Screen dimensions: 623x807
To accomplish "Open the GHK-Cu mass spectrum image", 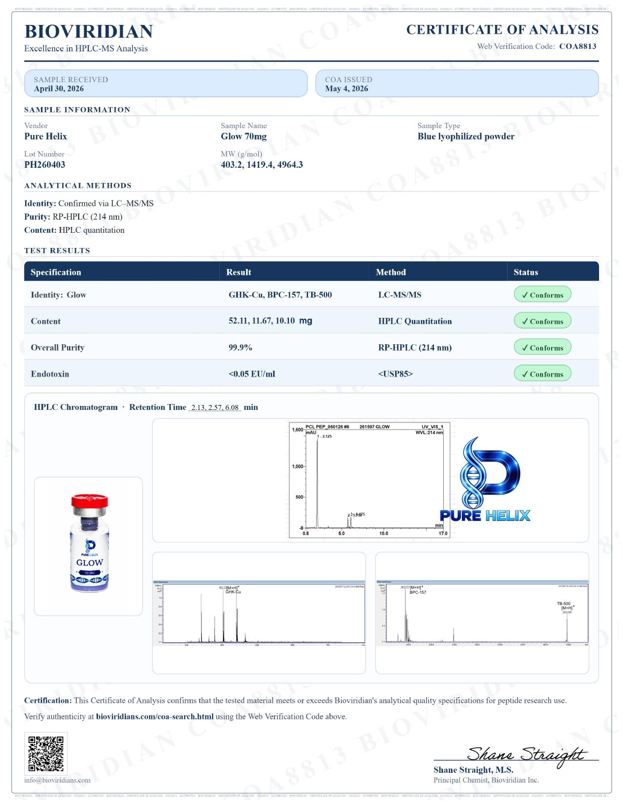I will point(259,613).
